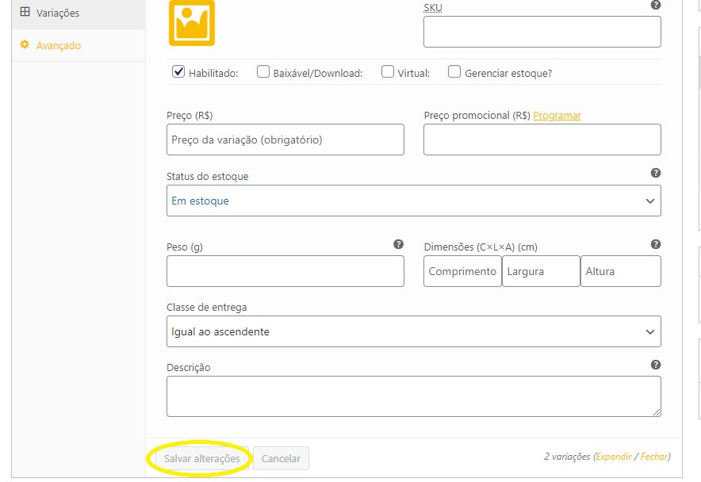Click the Preço (R$) variation price field
701x482 pixels.
pos(285,140)
